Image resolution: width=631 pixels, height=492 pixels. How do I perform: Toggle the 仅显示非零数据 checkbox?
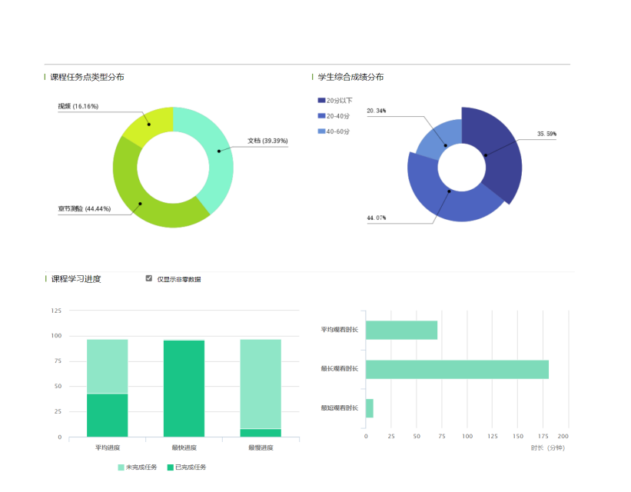click(149, 278)
